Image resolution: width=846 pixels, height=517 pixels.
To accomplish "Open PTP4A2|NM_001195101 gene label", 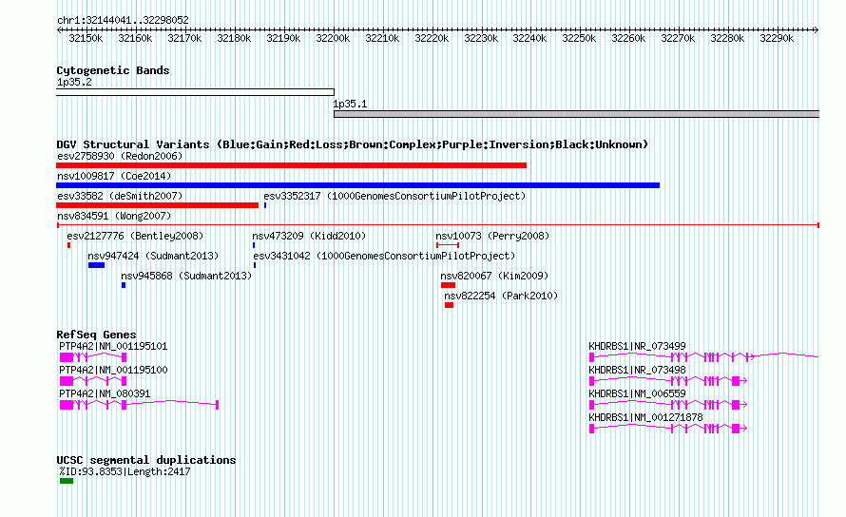I will click(x=113, y=347).
